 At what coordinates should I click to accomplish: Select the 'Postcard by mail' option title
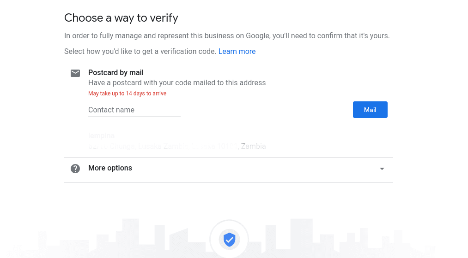[x=116, y=73]
